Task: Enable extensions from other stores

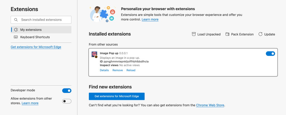Action: [x=67, y=101]
